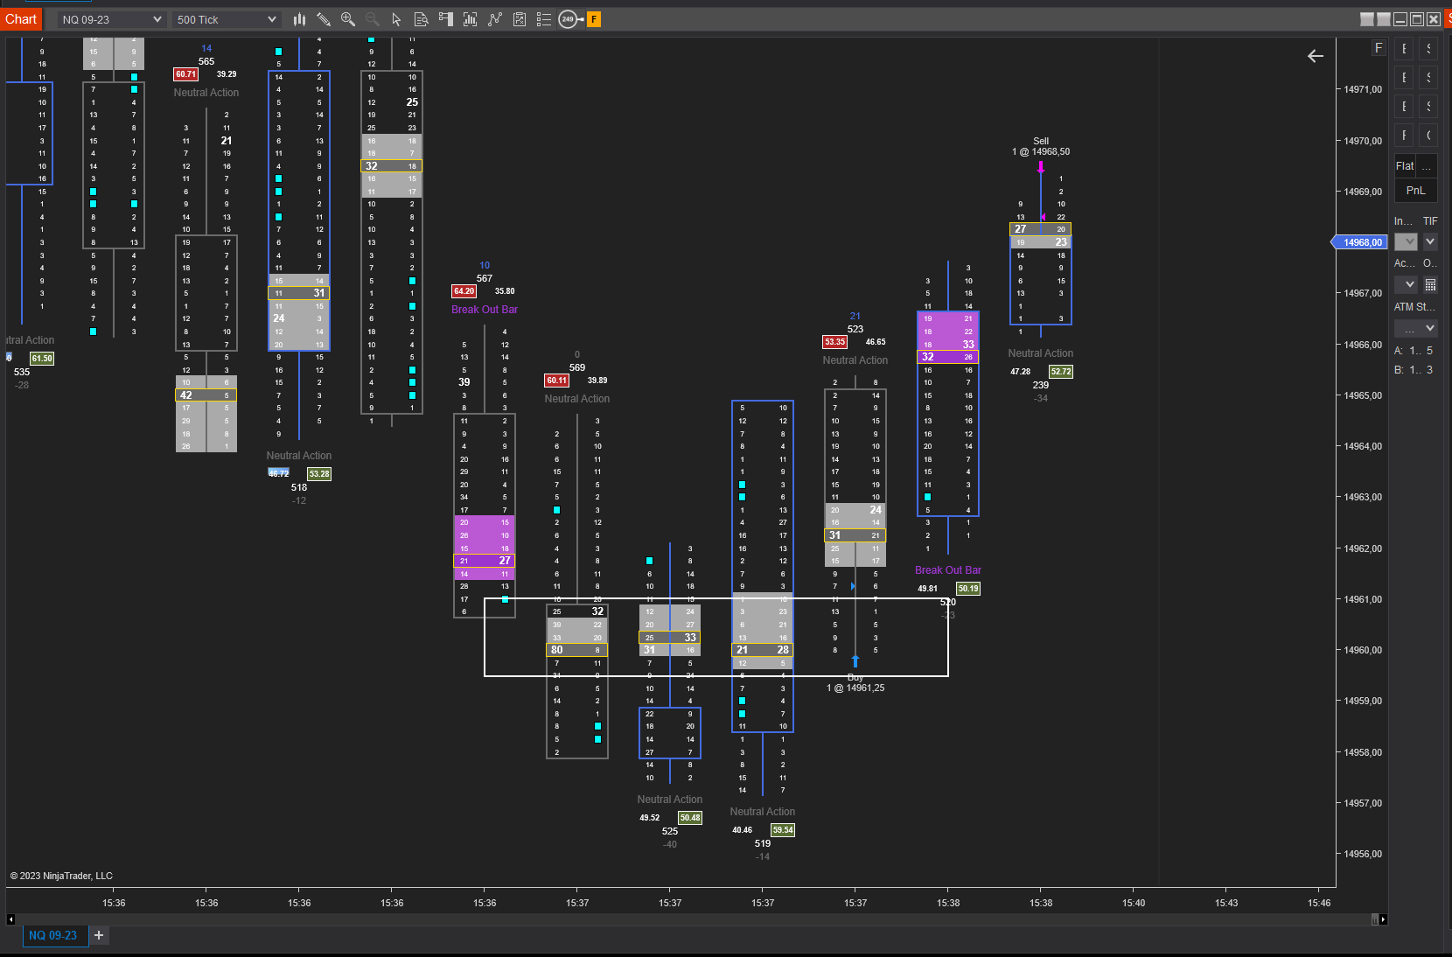1452x957 pixels.
Task: Select the drawing tools pencil icon
Action: pos(324,19)
